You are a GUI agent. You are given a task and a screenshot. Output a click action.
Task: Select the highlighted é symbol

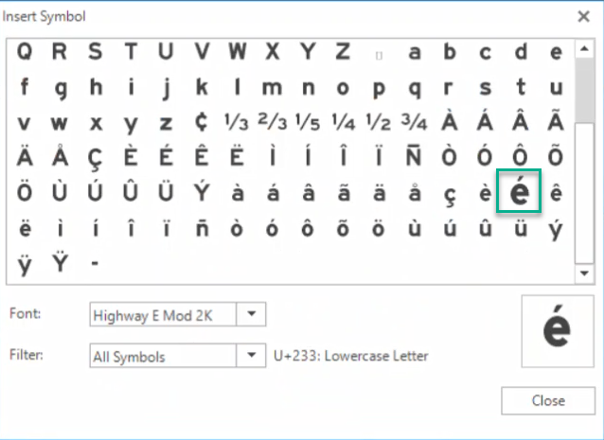520,192
